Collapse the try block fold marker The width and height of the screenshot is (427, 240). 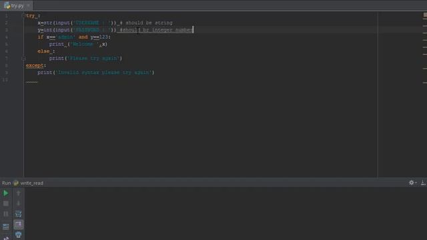coord(23,16)
